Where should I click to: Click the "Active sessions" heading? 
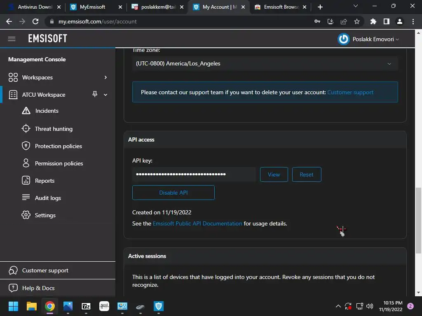147,256
